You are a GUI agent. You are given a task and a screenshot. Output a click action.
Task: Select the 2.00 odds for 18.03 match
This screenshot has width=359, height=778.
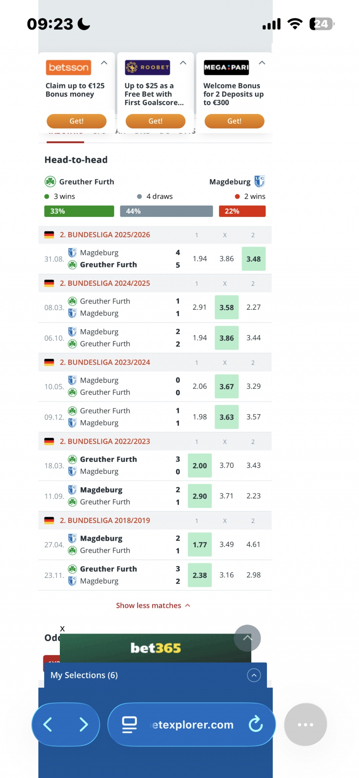(x=200, y=465)
